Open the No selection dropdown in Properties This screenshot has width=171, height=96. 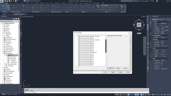click(158, 19)
